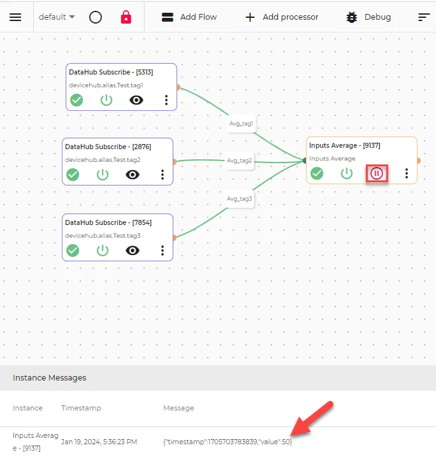Click the Timestamp column header
The height and width of the screenshot is (457, 436).
tap(81, 408)
